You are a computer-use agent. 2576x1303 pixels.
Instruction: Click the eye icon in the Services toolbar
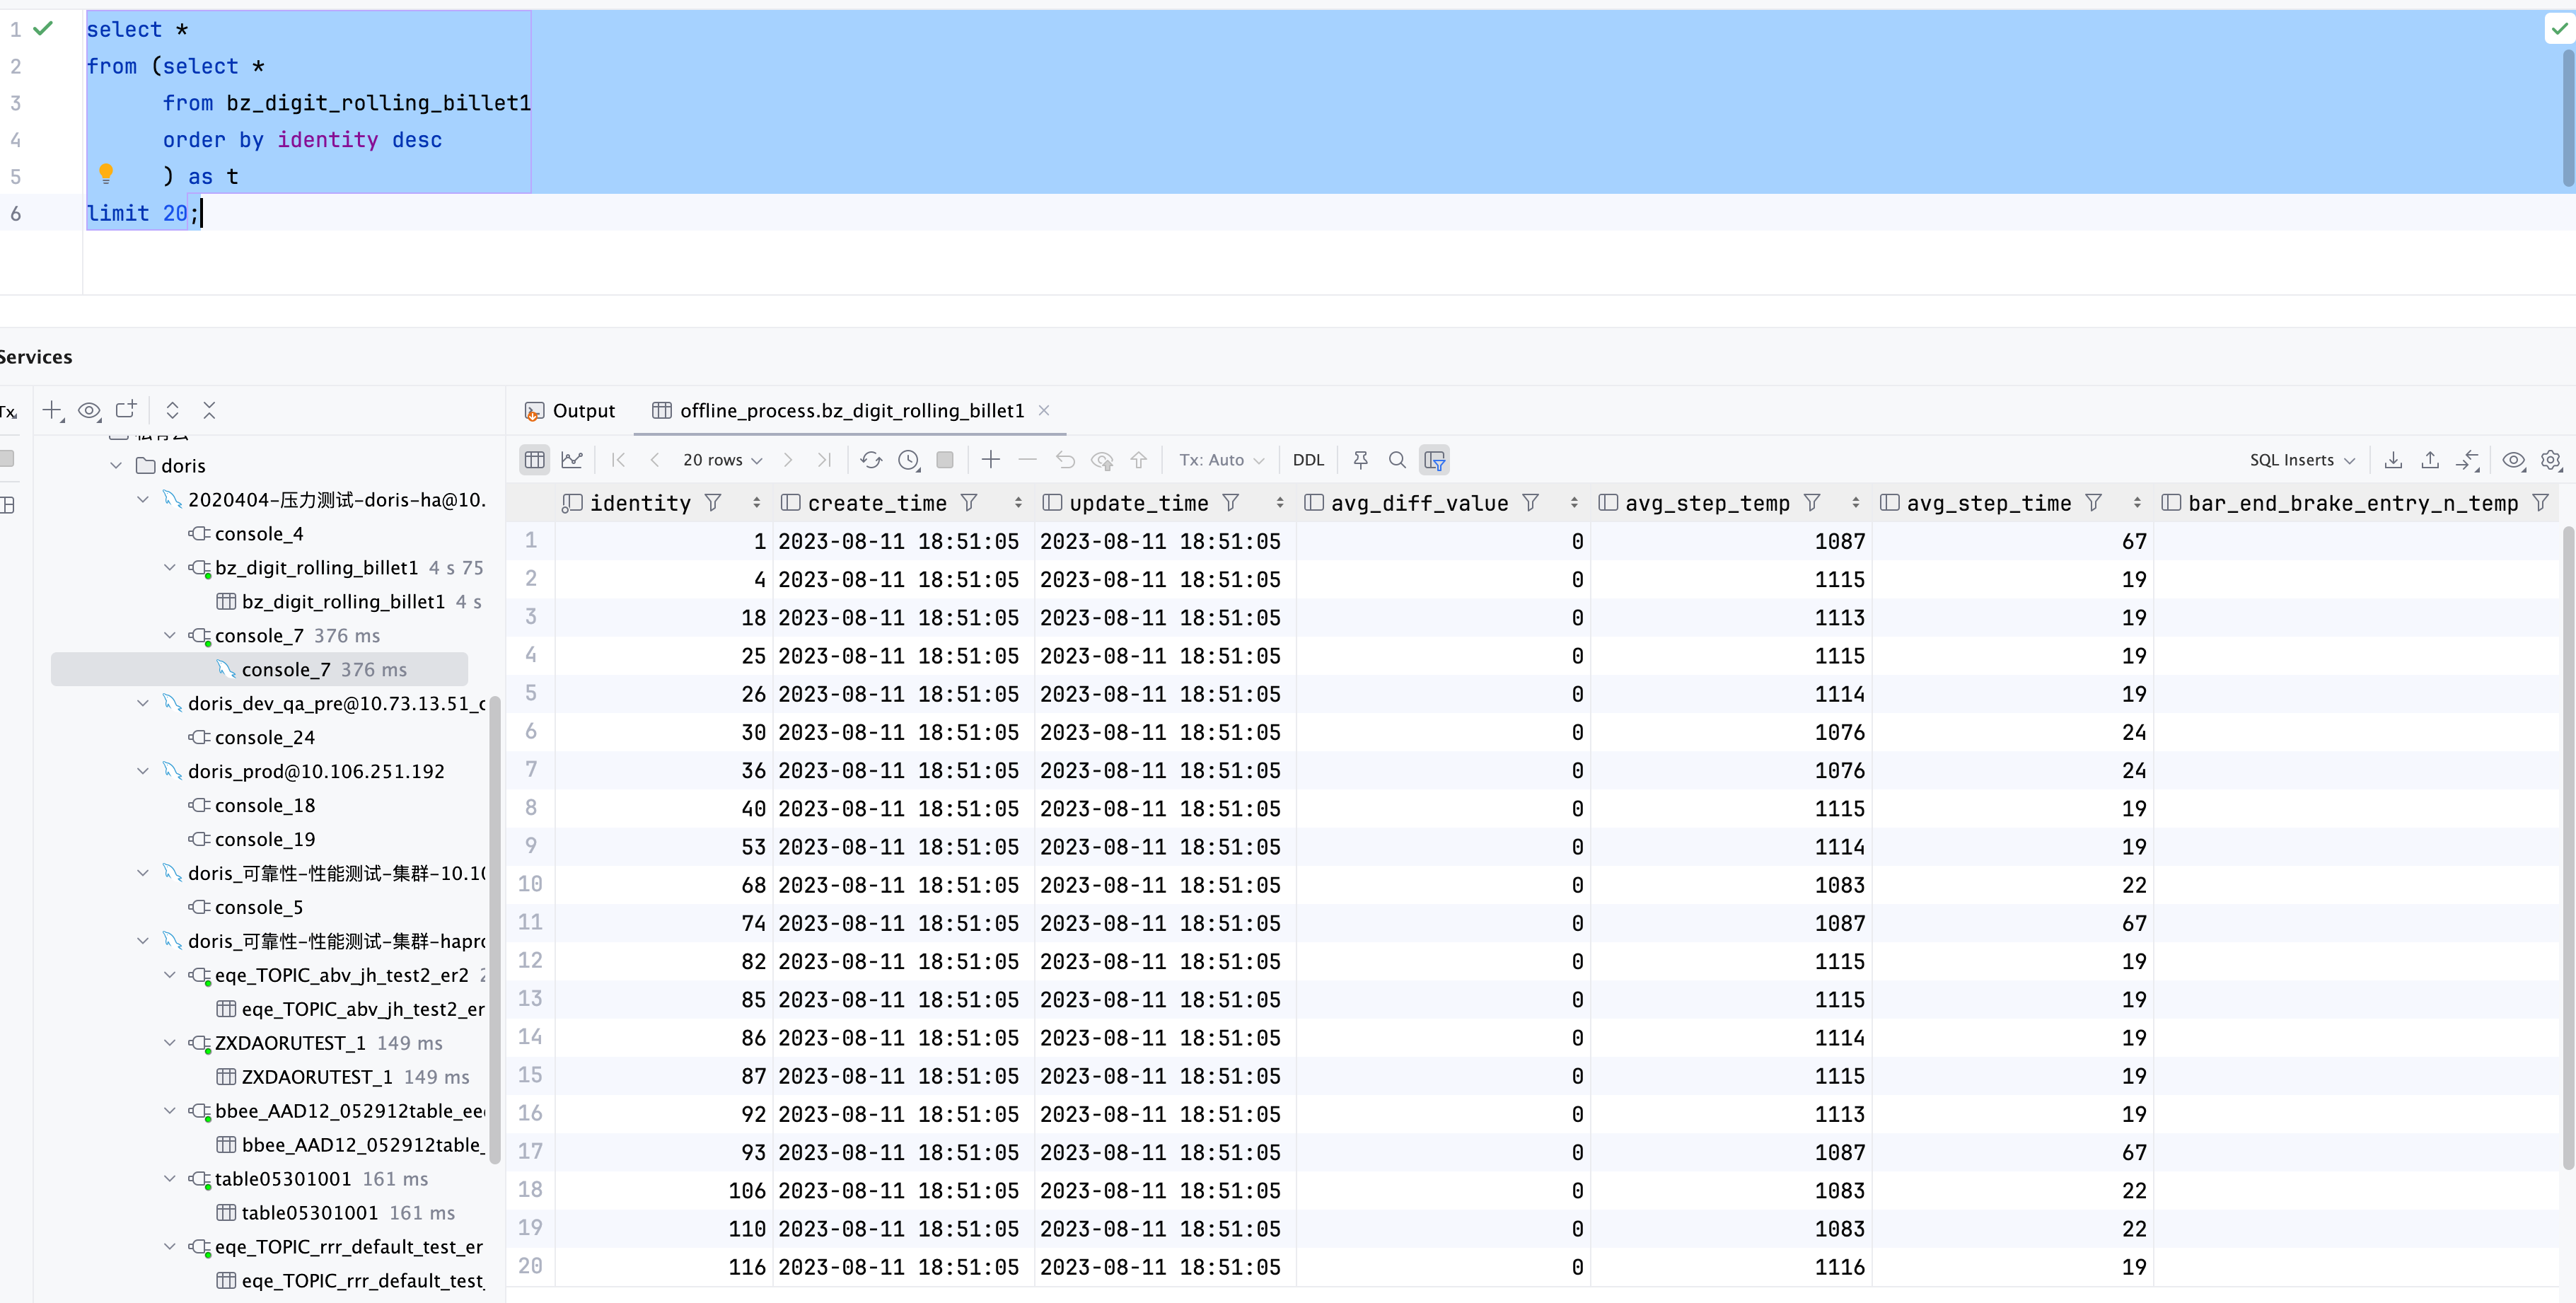click(x=89, y=410)
